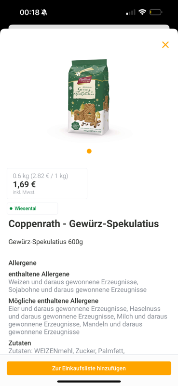The height and width of the screenshot is (386, 178).
Task: Tap the Mögliche enthaltene Allergene subheading
Action: tap(54, 301)
